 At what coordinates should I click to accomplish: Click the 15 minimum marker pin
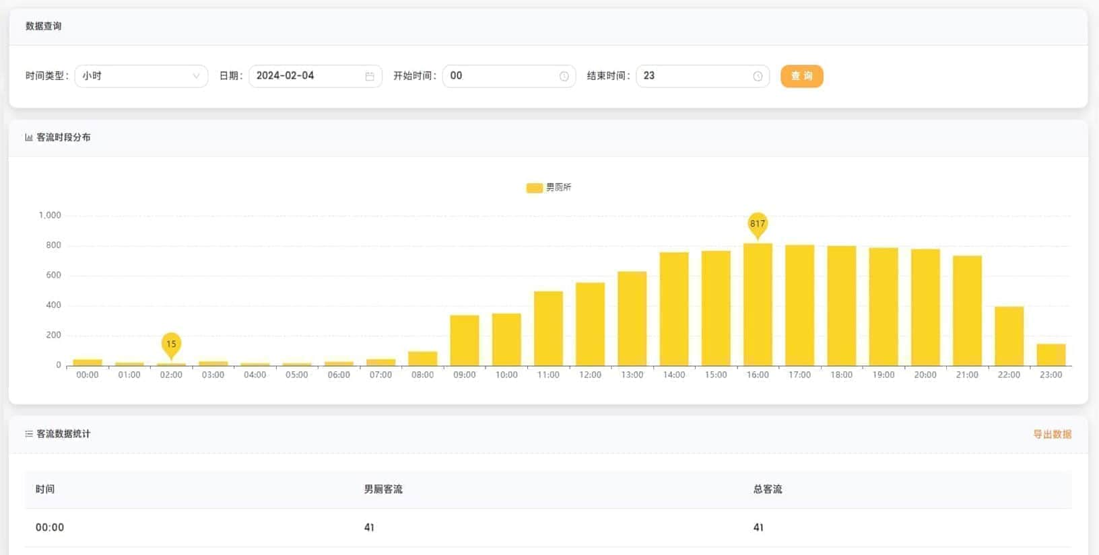pyautogui.click(x=171, y=344)
